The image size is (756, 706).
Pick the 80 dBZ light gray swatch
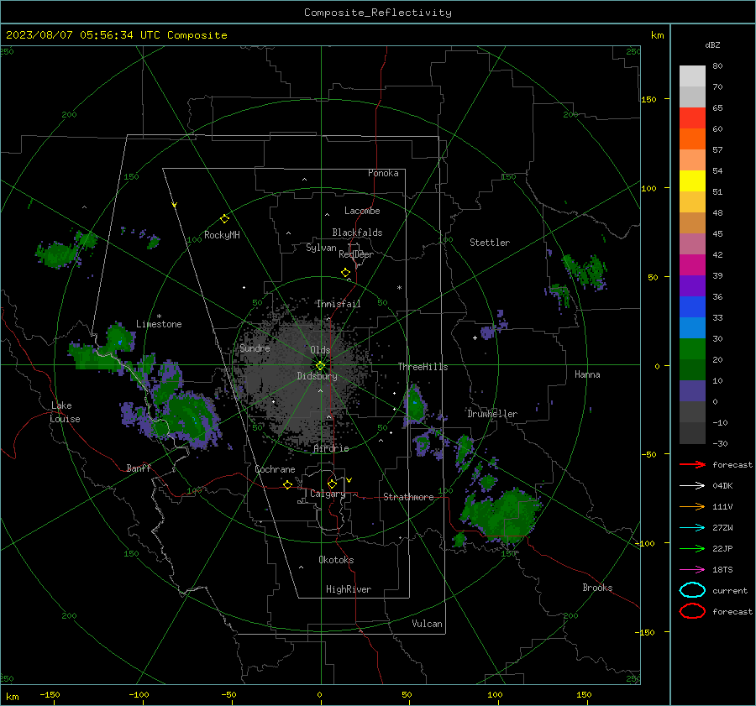point(692,76)
